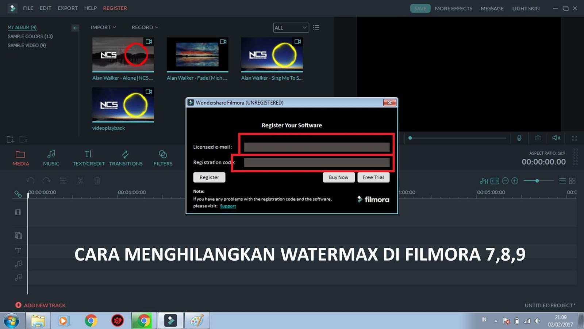Click the delete folder icon
Viewport: 584px width, 329px height.
[23, 140]
